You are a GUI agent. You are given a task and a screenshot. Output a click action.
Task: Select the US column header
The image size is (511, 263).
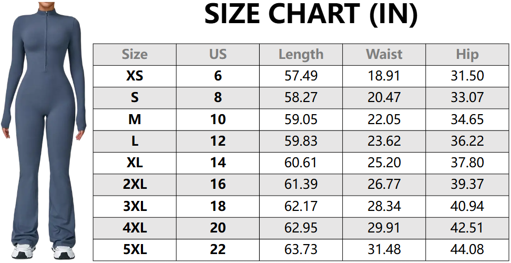point(218,54)
